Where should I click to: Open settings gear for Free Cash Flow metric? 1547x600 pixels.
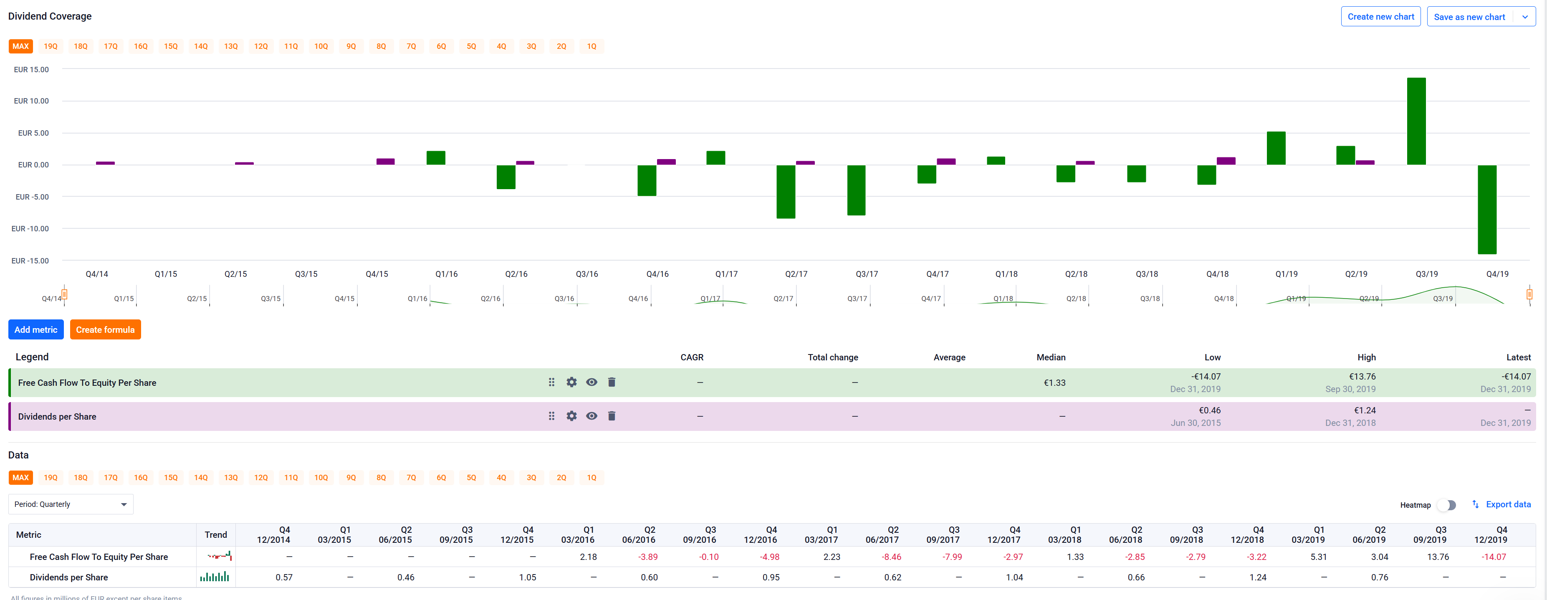pyautogui.click(x=571, y=382)
